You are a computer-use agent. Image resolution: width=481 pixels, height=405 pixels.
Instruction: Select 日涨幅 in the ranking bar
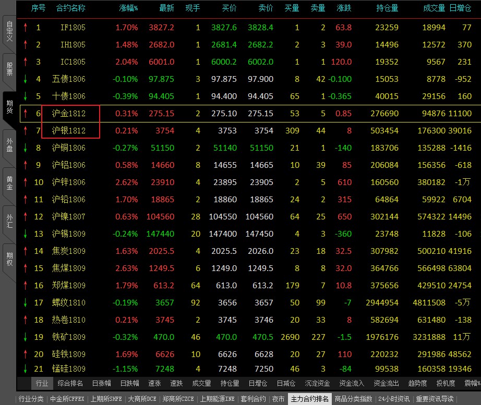tap(101, 384)
